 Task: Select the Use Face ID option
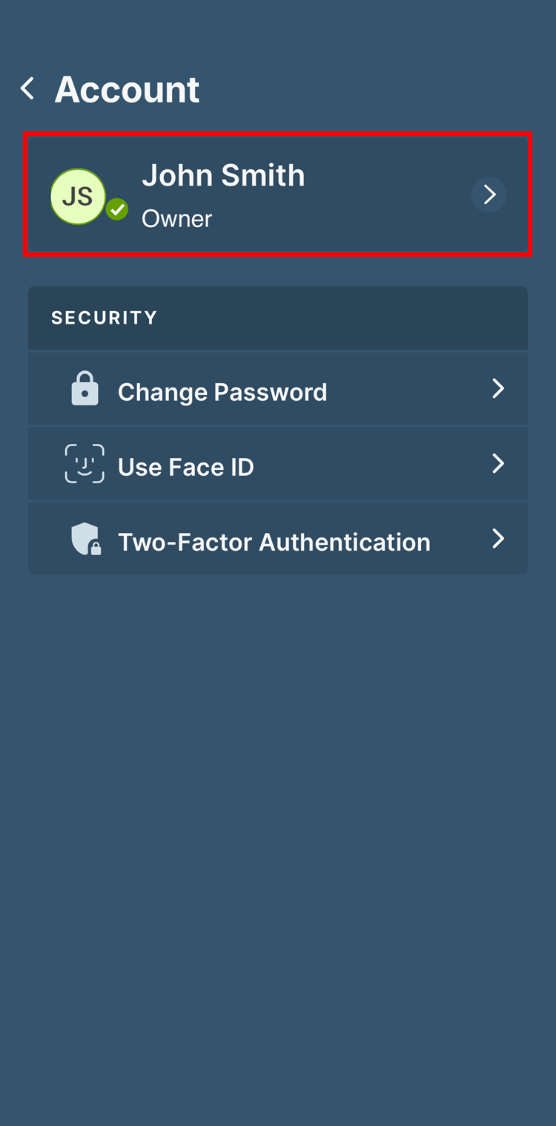(186, 467)
